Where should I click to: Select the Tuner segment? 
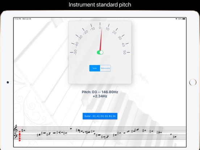95,68
